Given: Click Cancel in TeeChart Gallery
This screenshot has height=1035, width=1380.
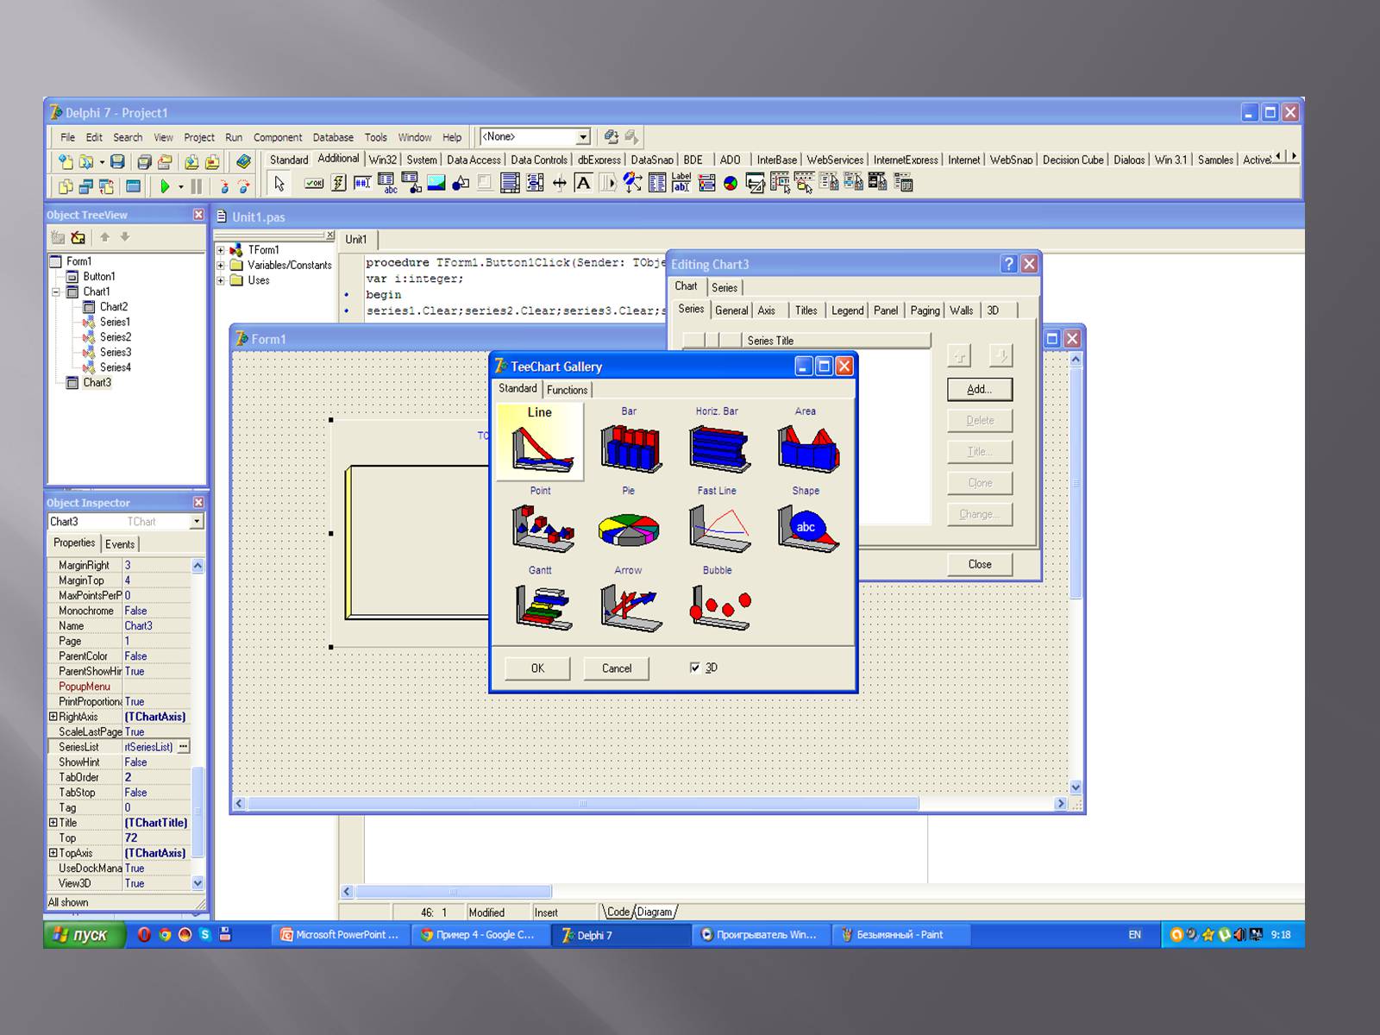Looking at the screenshot, I should 617,668.
